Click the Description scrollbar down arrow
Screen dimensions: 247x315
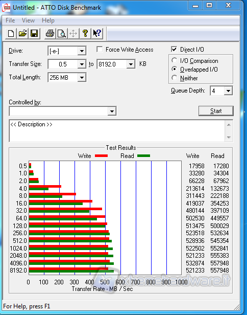[x=229, y=138]
